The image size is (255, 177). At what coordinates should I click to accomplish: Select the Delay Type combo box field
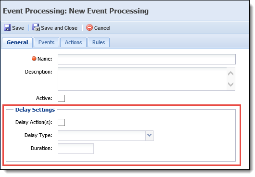point(106,136)
